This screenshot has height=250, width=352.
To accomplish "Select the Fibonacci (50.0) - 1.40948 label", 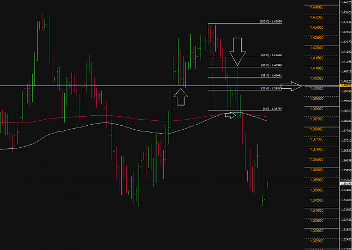I will [x=271, y=65].
